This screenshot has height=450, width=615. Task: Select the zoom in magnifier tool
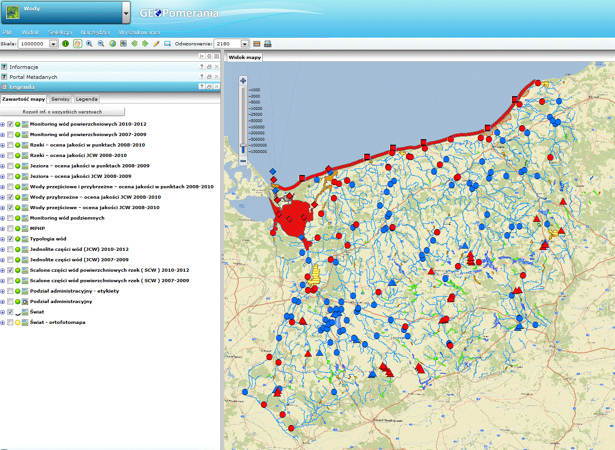click(89, 44)
